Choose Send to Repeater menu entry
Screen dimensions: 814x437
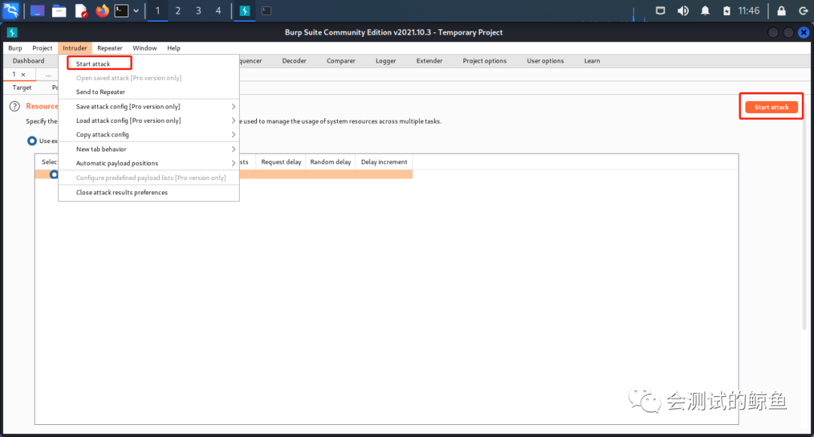(148, 92)
